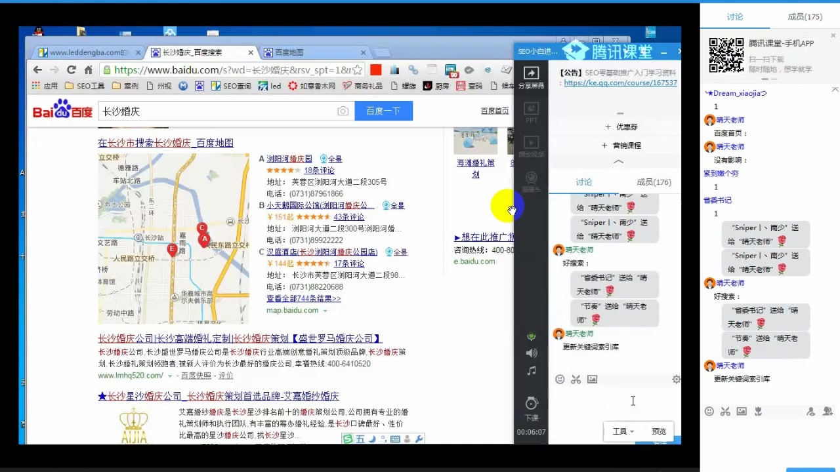Click the Baidu logo
840x472 pixels.
(63, 109)
